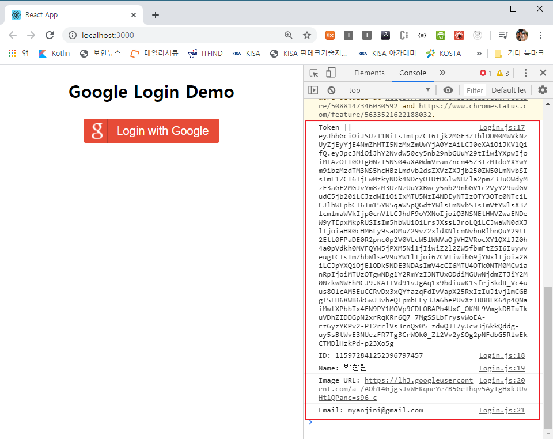The width and height of the screenshot is (553, 439).
Task: Open the Kotlin bookmark
Action: click(x=54, y=53)
